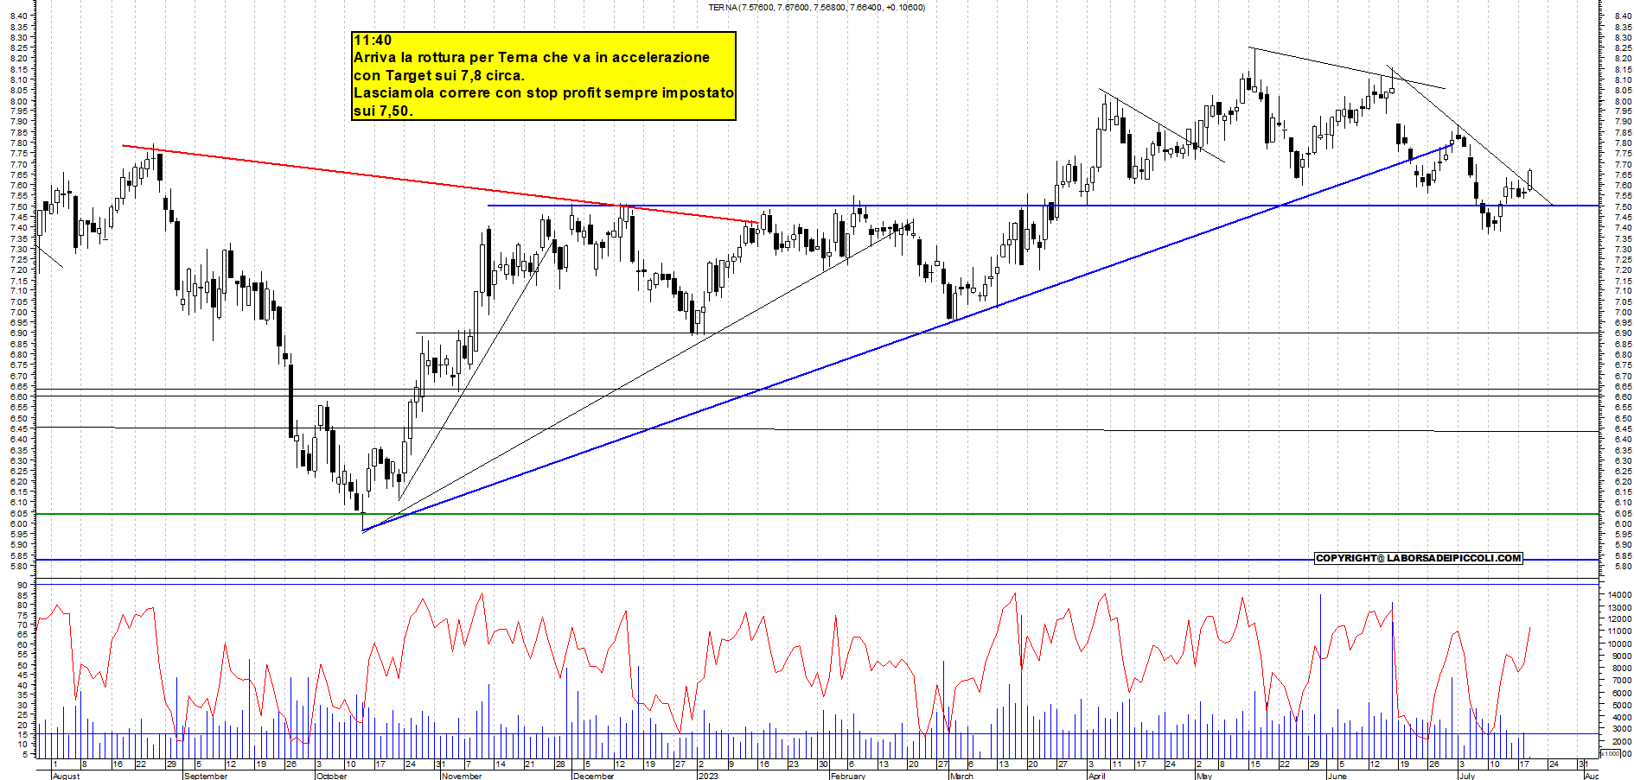Click the 'July' month label
1634x780 pixels.
pos(1467,776)
